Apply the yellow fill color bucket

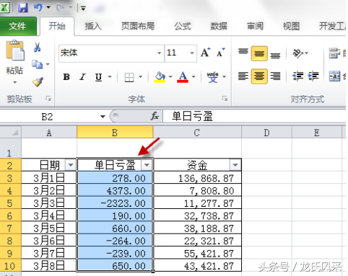[x=160, y=77]
